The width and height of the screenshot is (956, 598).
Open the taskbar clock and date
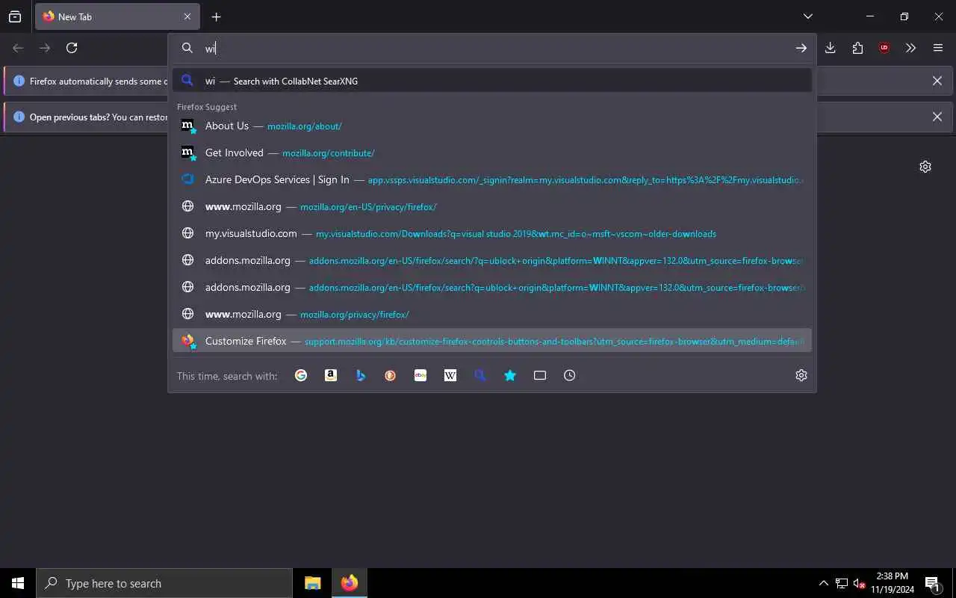point(893,583)
